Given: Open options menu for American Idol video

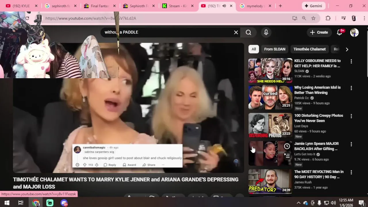Looking at the screenshot, I should tap(351, 88).
